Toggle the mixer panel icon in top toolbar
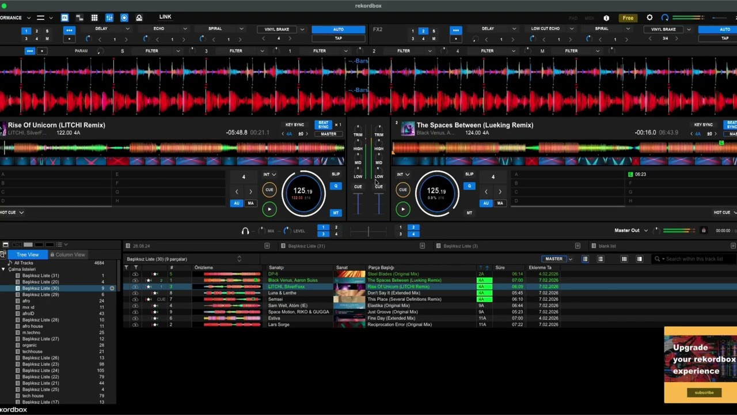This screenshot has width=737, height=415. click(x=109, y=18)
